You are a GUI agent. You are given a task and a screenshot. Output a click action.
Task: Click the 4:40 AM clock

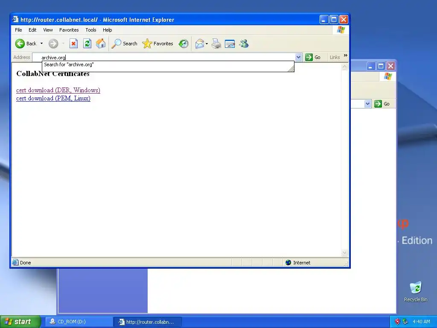[x=421, y=322]
